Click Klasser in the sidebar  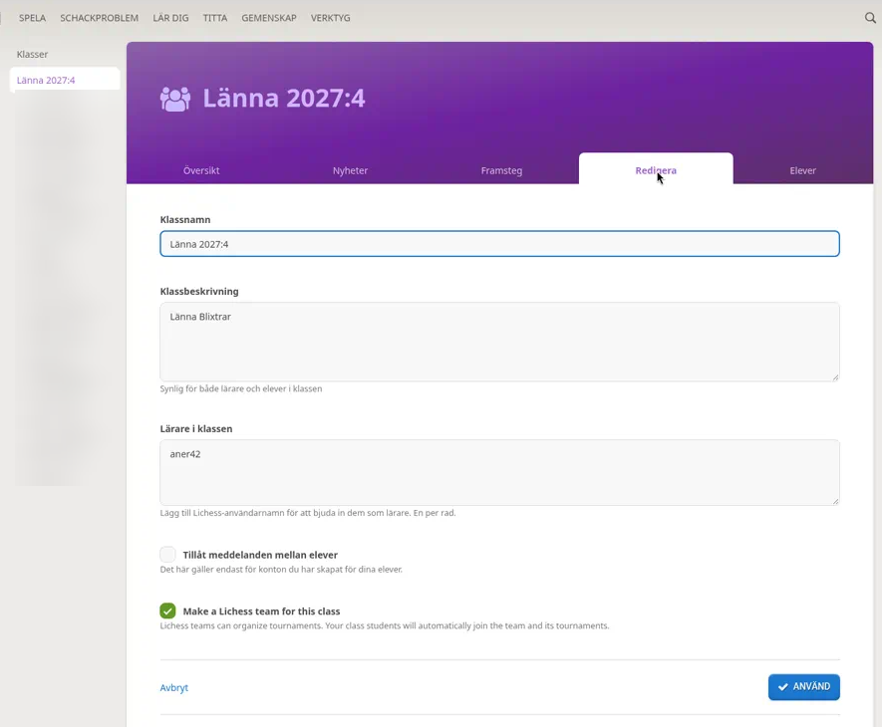tap(32, 54)
